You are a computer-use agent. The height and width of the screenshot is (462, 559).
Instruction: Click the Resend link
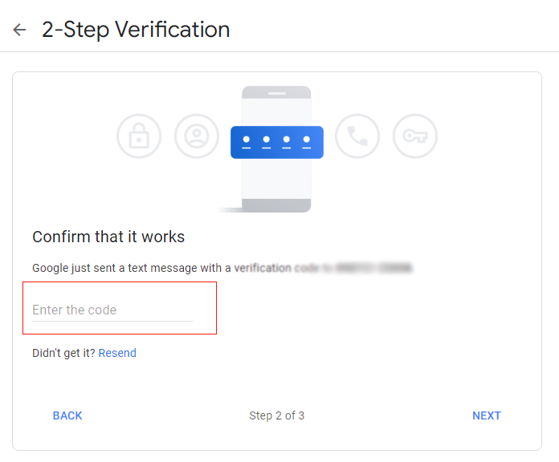point(117,353)
